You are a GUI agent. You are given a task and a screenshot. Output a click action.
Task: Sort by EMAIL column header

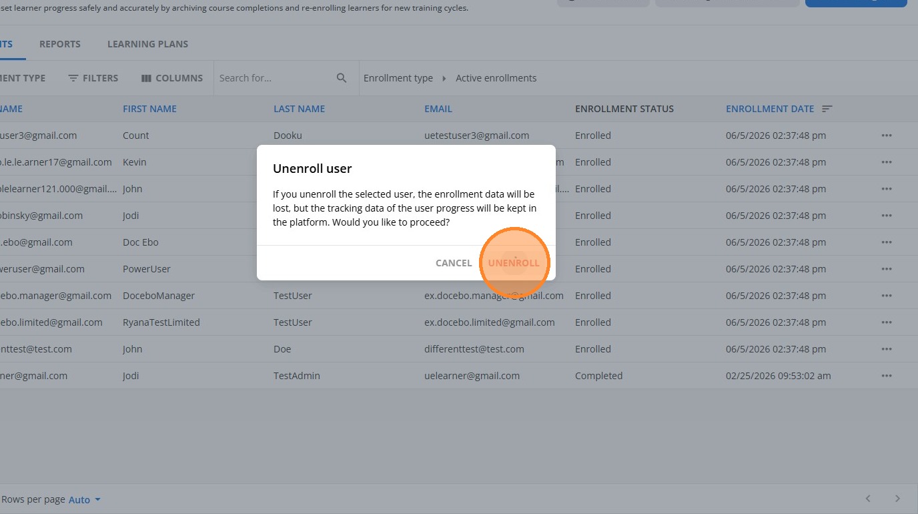(x=438, y=109)
